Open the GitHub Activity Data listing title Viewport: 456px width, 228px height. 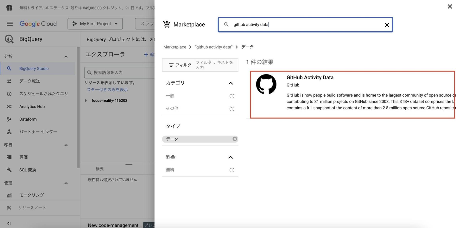pyautogui.click(x=310, y=77)
